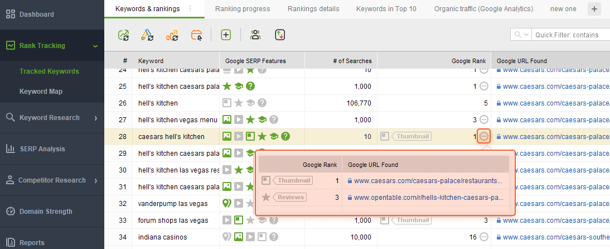Click the Add Keywords plus icon
Screen dimensions: 610x249
pos(226,35)
